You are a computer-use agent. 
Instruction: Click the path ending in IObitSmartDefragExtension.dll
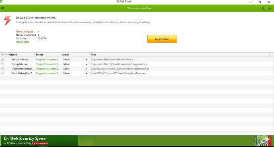[120, 69]
